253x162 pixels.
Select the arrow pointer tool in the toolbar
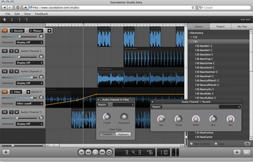[x=4, y=19]
